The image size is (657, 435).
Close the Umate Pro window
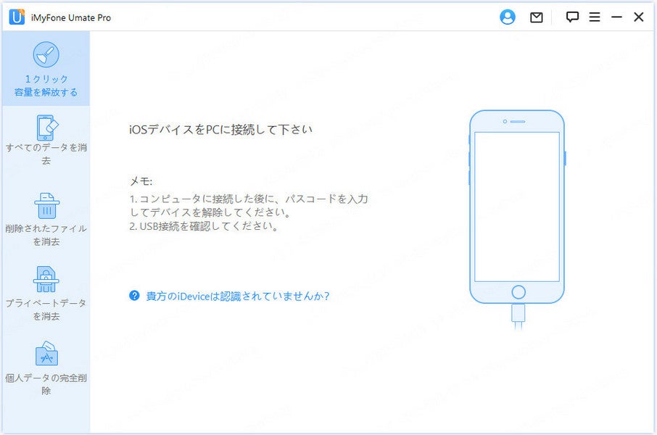pyautogui.click(x=639, y=17)
